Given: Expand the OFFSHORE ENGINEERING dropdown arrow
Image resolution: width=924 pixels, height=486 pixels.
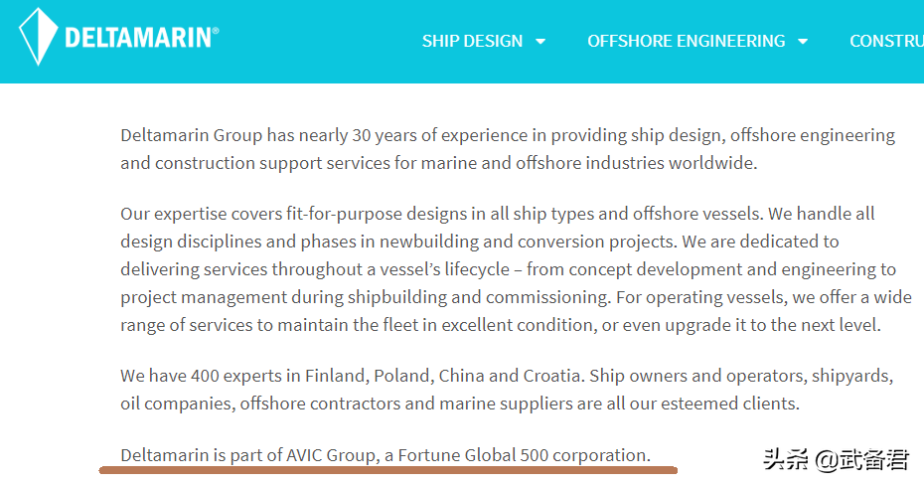Looking at the screenshot, I should [x=803, y=42].
